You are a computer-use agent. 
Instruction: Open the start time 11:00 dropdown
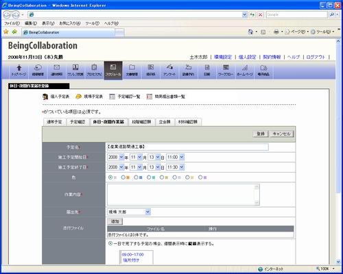175,157
